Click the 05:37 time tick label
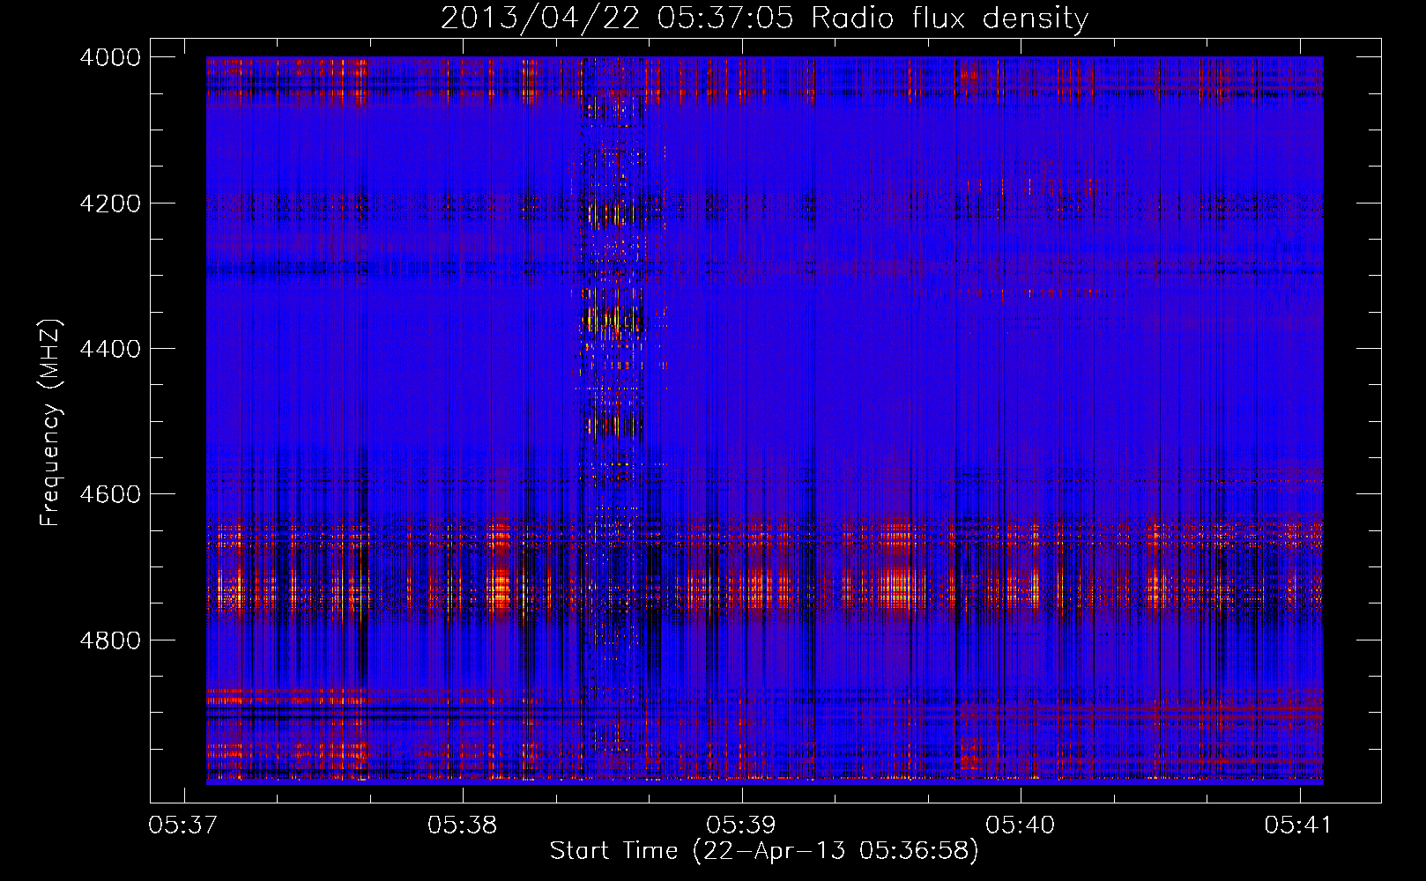This screenshot has width=1426, height=881. coord(183,825)
